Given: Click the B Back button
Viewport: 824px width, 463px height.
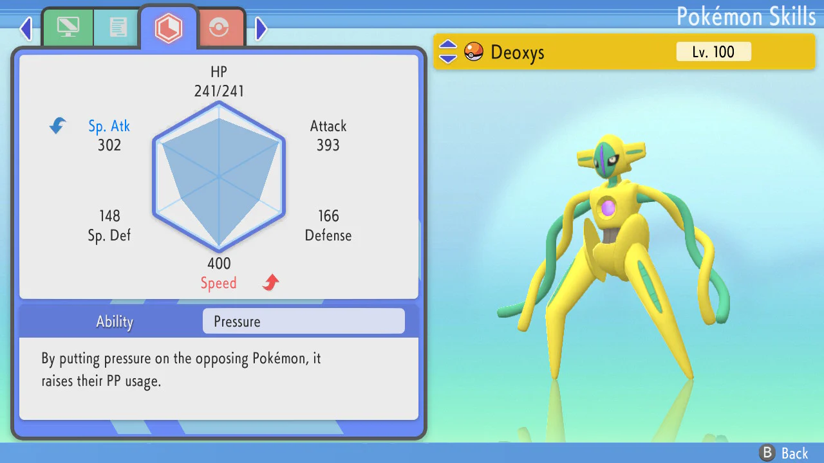Looking at the screenshot, I should pyautogui.click(x=783, y=453).
